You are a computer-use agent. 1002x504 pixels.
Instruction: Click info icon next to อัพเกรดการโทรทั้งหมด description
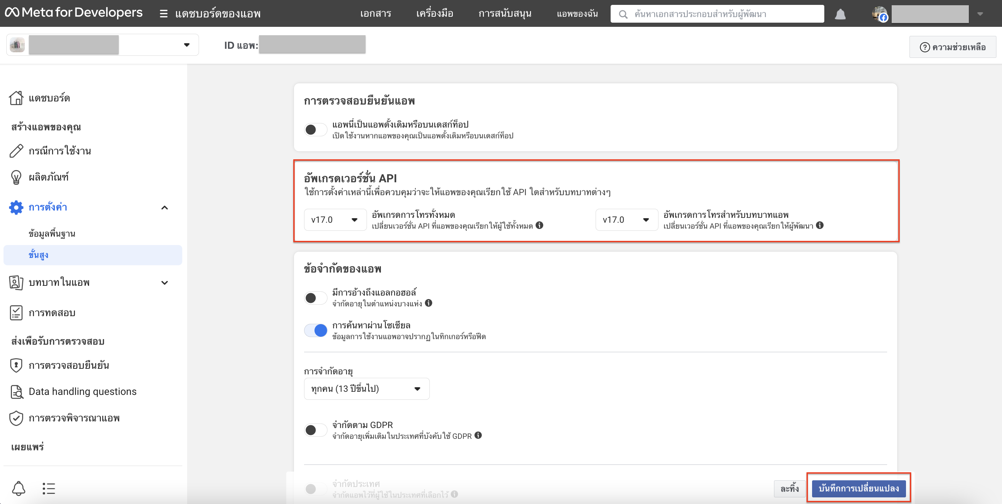point(539,225)
